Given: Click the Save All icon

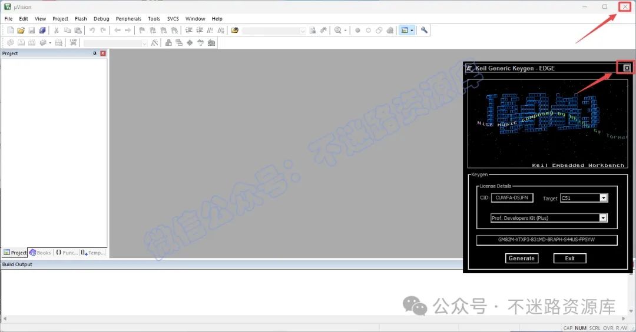Looking at the screenshot, I should [42, 31].
